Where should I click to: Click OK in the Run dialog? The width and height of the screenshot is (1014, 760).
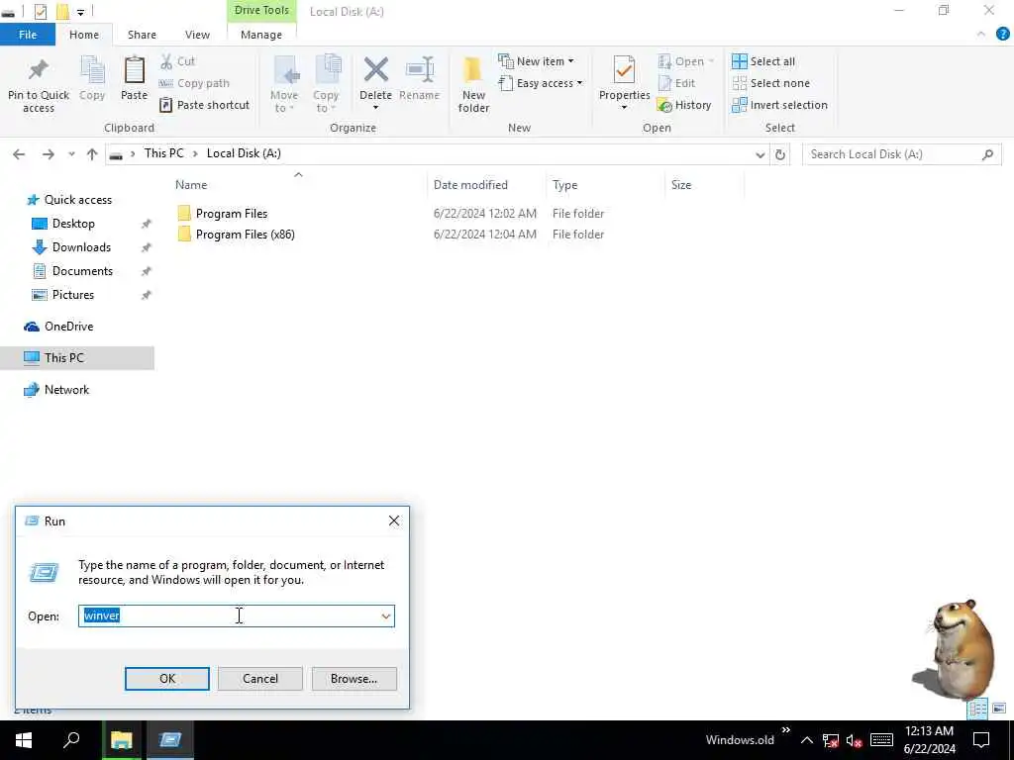(x=166, y=679)
